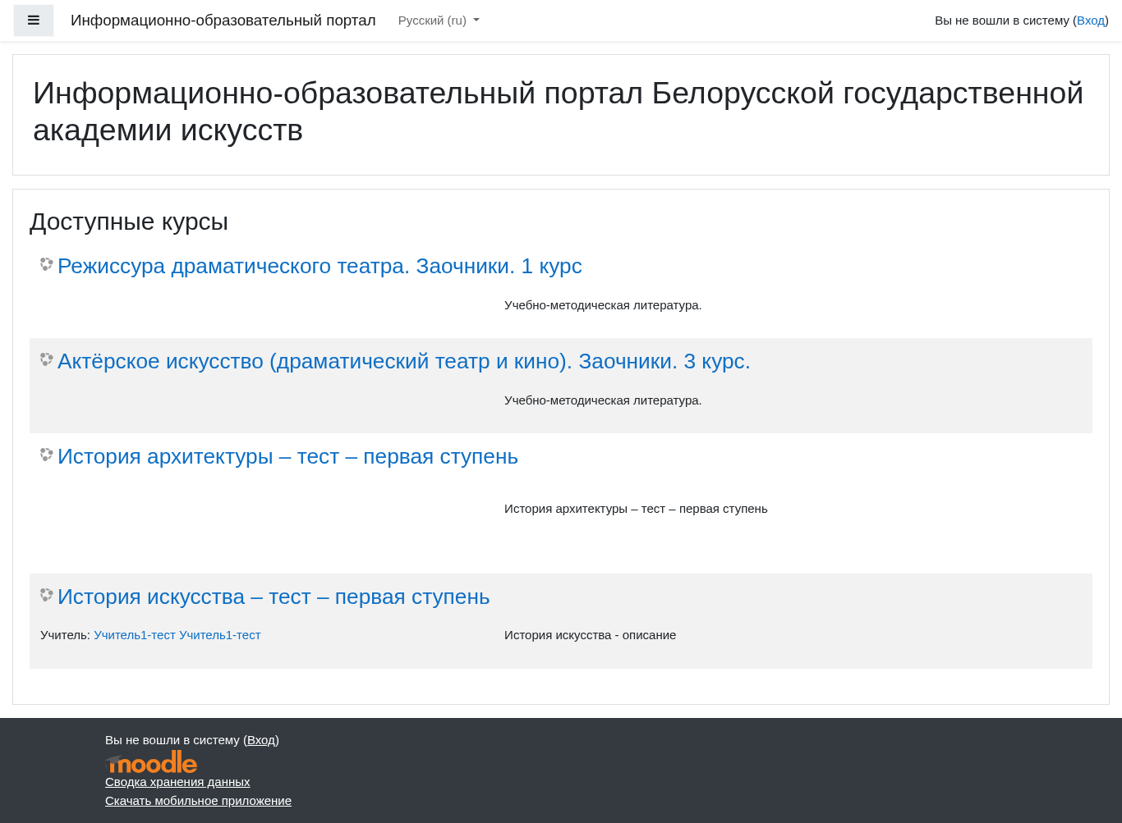This screenshot has height=823, width=1122.
Task: Click header text Вы не вошли в систему
Action: click(x=1002, y=21)
